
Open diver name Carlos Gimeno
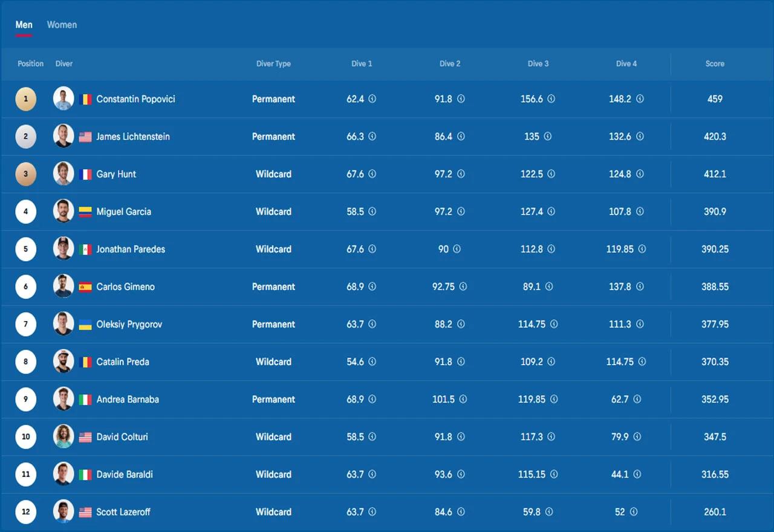126,287
